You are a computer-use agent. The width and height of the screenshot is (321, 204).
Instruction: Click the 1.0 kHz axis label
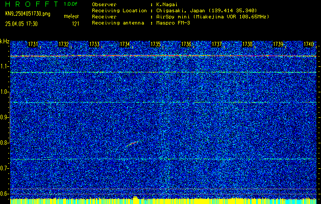(4, 92)
